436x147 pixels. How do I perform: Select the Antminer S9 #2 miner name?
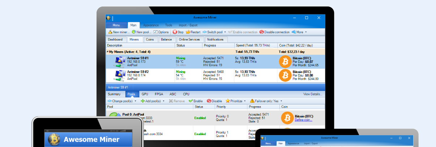pyautogui.click(x=138, y=72)
